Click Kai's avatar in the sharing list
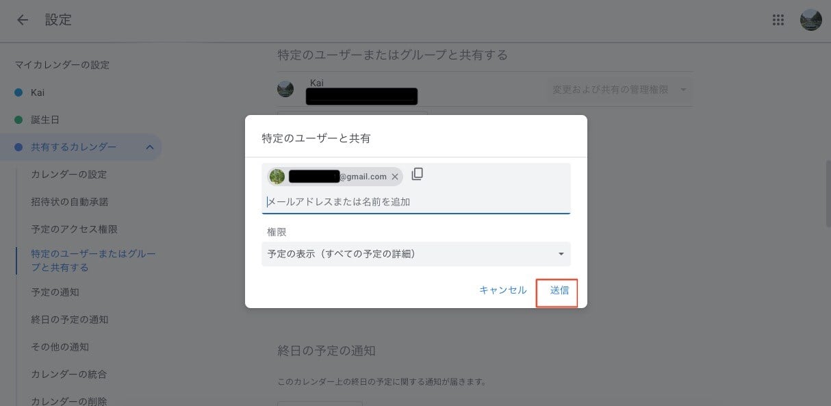Image resolution: width=831 pixels, height=406 pixels. (285, 89)
